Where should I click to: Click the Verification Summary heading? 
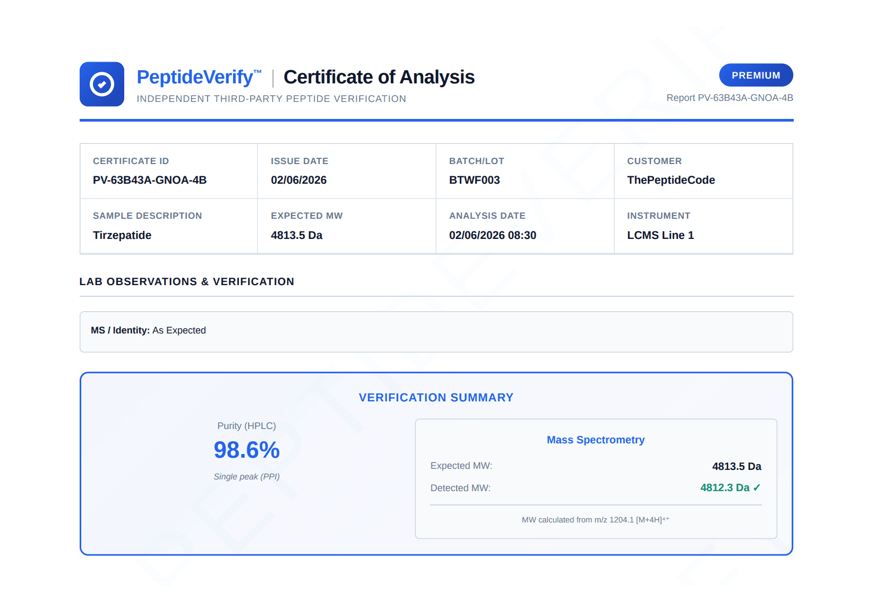tap(436, 398)
